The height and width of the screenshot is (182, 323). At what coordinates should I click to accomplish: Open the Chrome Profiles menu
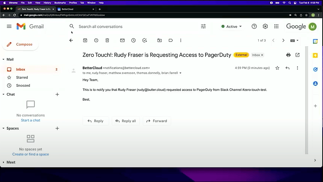73,3
